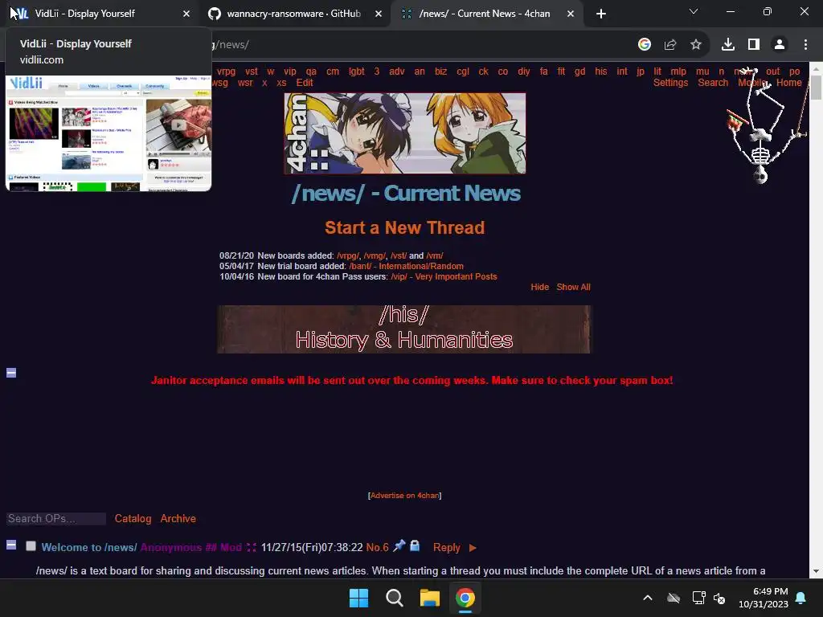Open Search link in board nav
The image size is (823, 617).
(x=713, y=83)
